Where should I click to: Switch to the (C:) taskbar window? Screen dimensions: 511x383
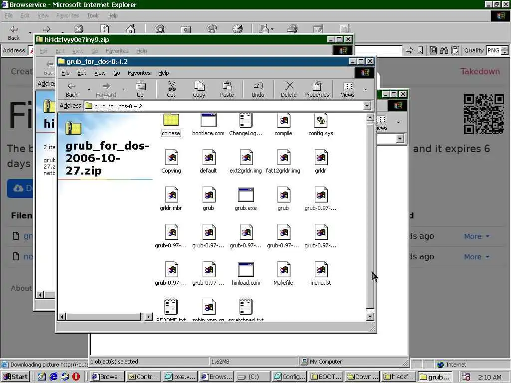[252, 377]
